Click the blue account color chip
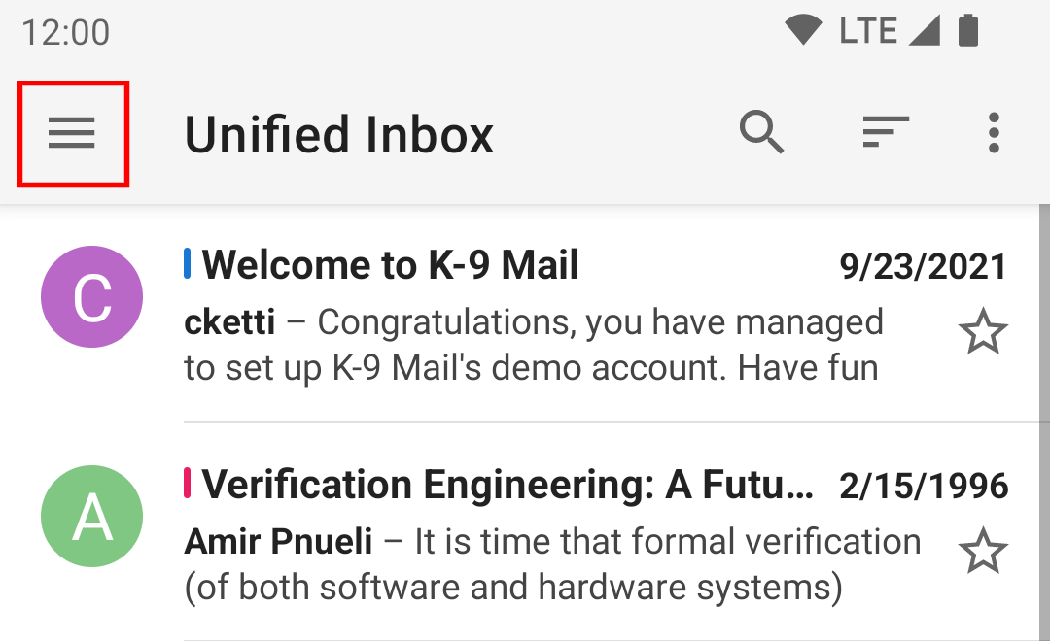This screenshot has height=641, width=1050. point(188,263)
